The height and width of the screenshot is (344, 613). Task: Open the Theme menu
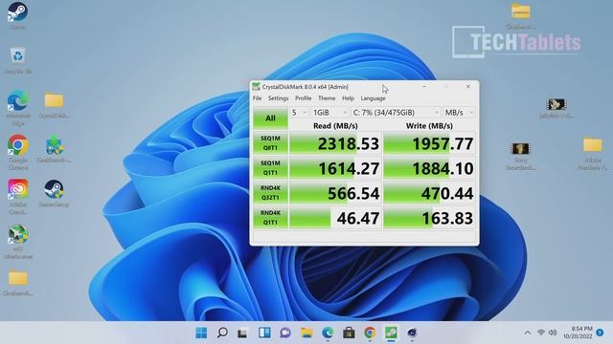click(327, 98)
